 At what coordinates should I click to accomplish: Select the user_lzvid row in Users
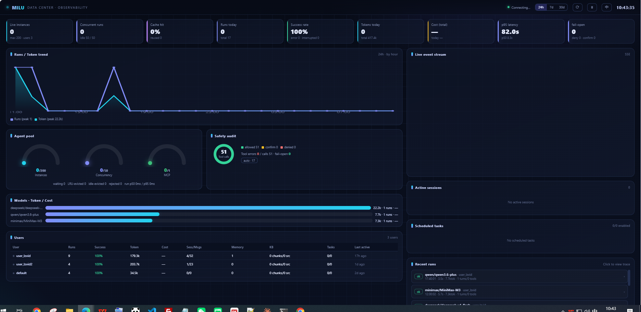tap(204, 256)
